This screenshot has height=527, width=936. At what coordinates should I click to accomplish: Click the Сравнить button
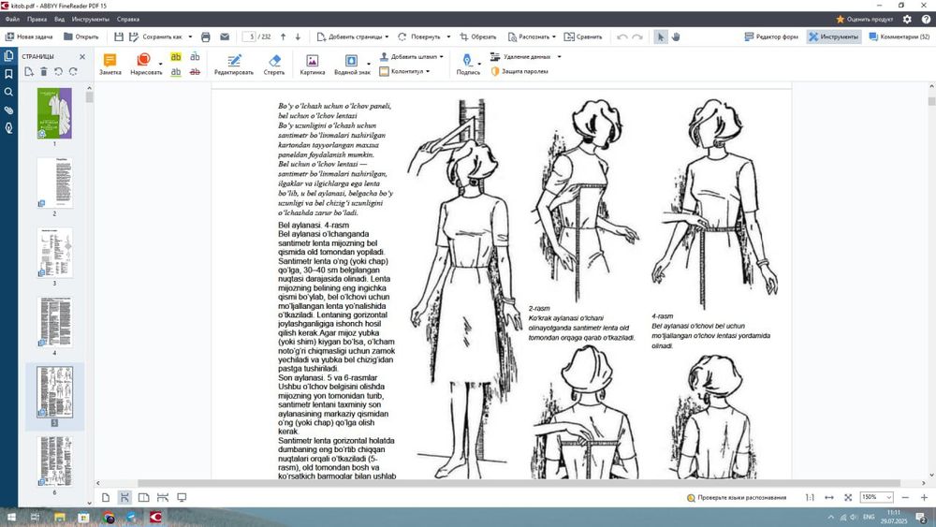click(x=583, y=37)
